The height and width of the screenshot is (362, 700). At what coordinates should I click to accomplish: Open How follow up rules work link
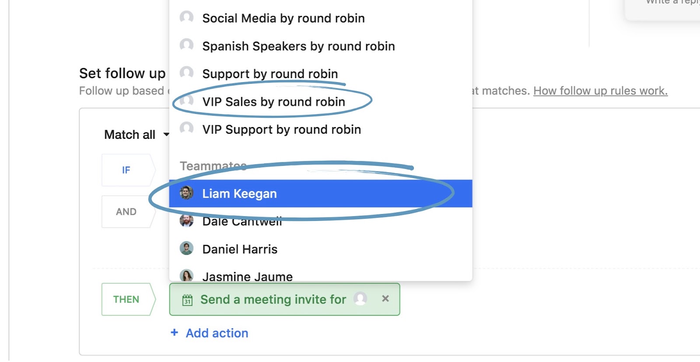[600, 91]
